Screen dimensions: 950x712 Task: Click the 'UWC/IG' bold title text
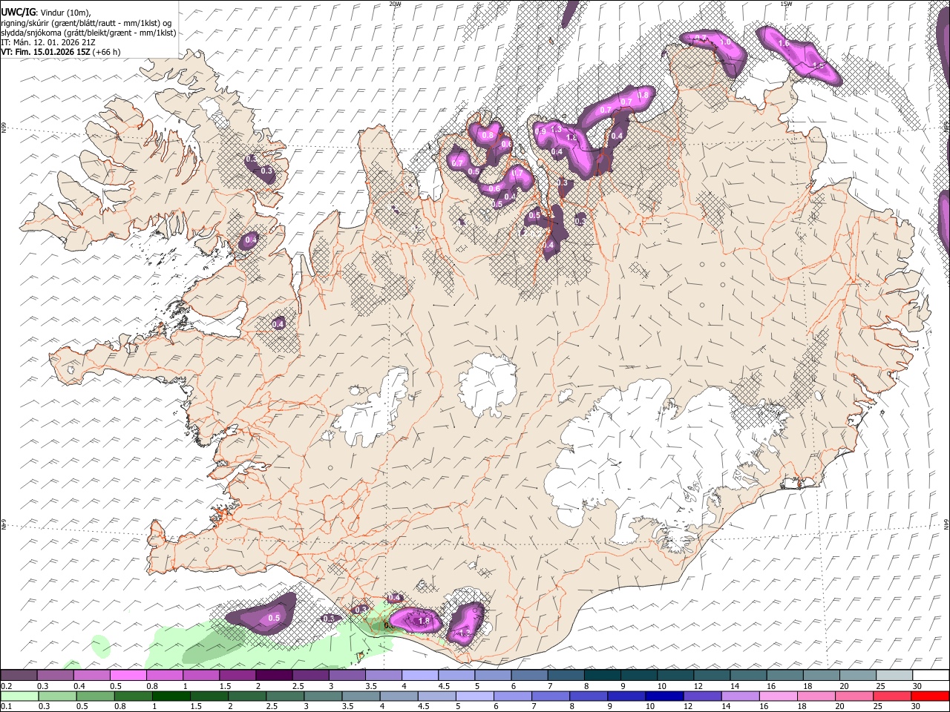click(18, 11)
